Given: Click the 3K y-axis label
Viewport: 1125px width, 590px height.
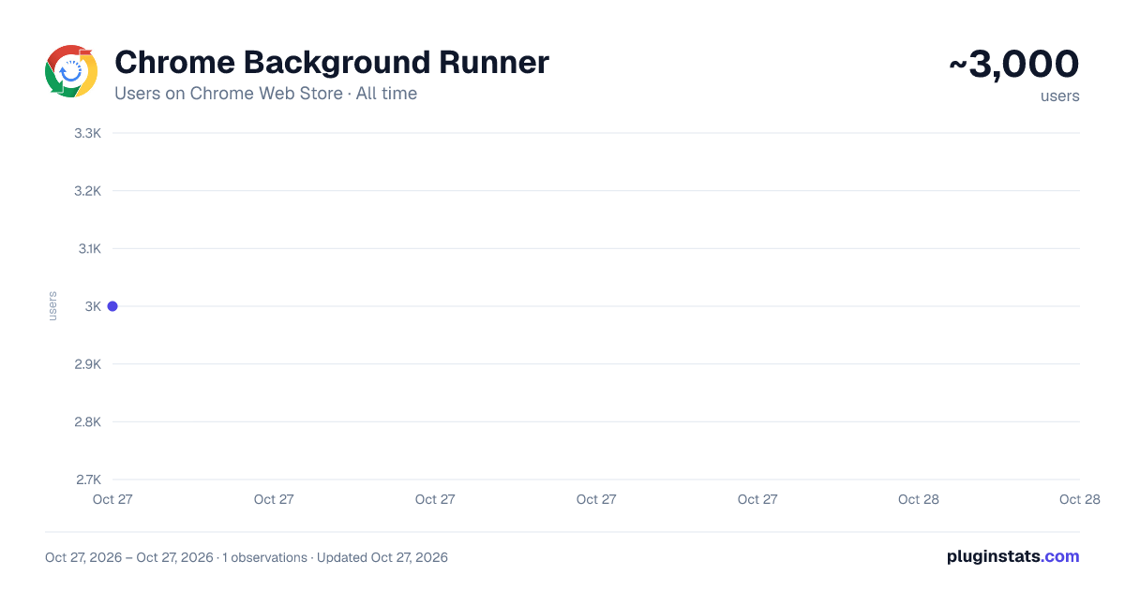Looking at the screenshot, I should (x=93, y=306).
